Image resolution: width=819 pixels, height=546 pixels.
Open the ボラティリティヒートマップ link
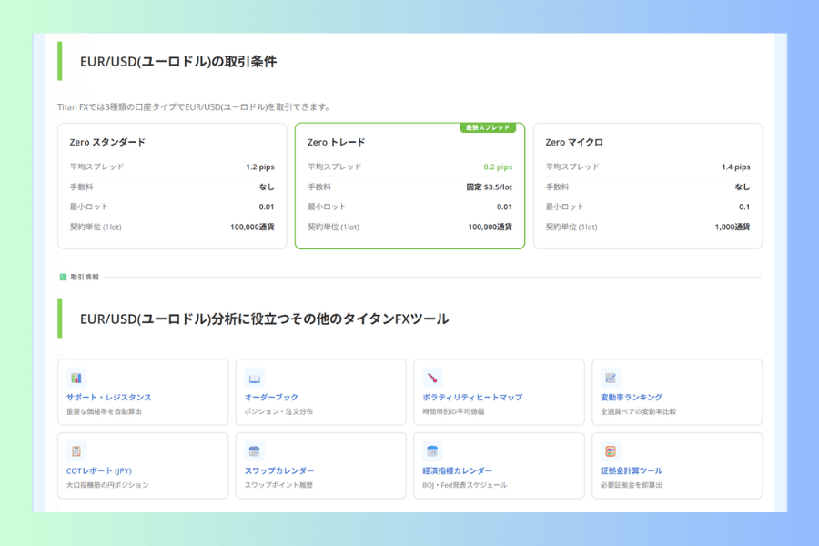pyautogui.click(x=472, y=397)
